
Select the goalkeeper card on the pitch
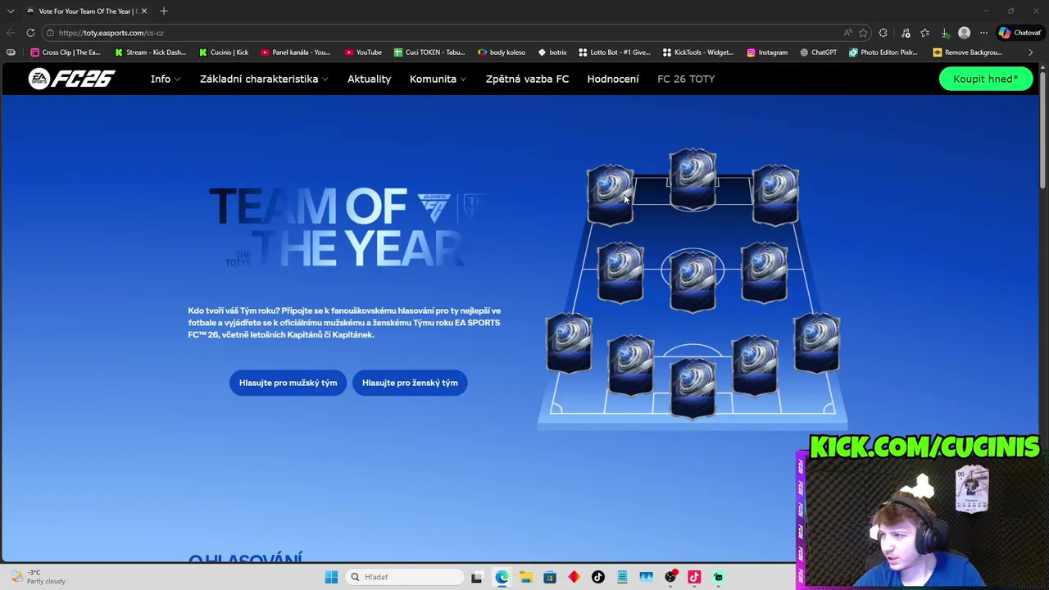coord(693,388)
